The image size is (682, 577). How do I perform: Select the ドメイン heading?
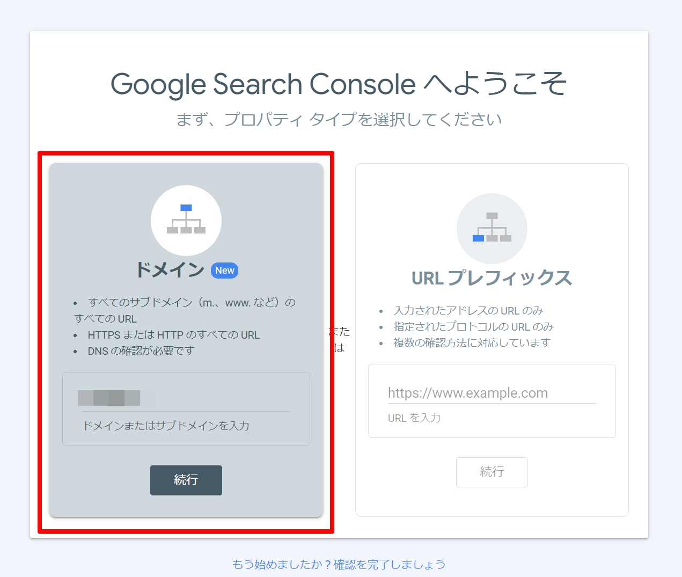coord(170,269)
